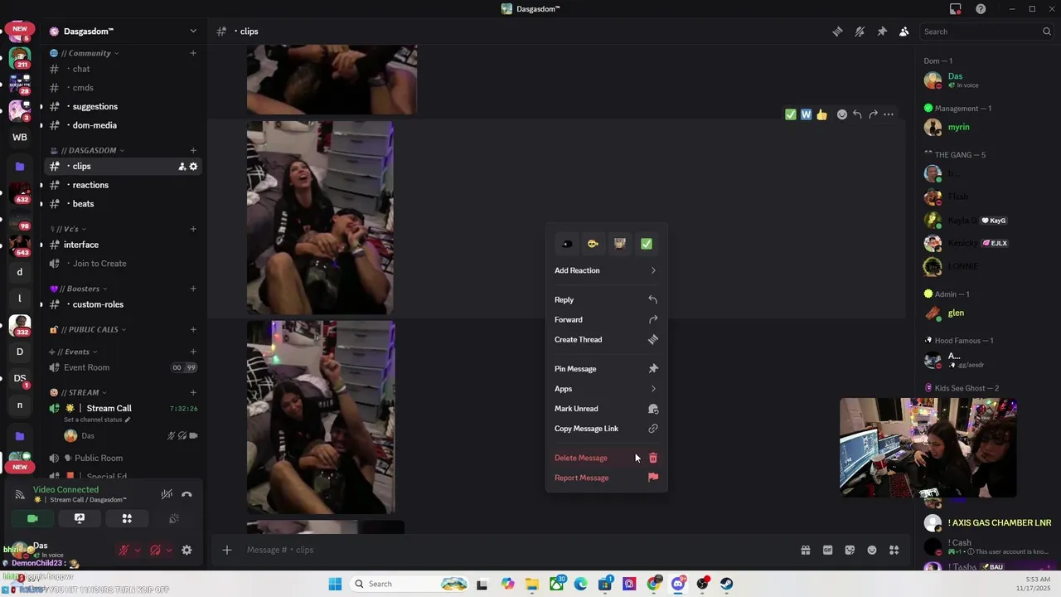Select Pin Message menu entry
Viewport: 1061px width, 597px height.
click(606, 369)
